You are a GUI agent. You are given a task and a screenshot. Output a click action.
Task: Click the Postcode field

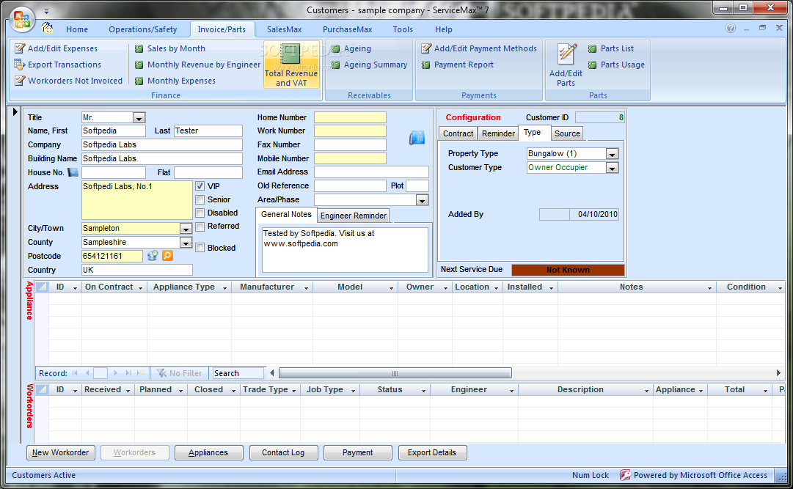[112, 256]
